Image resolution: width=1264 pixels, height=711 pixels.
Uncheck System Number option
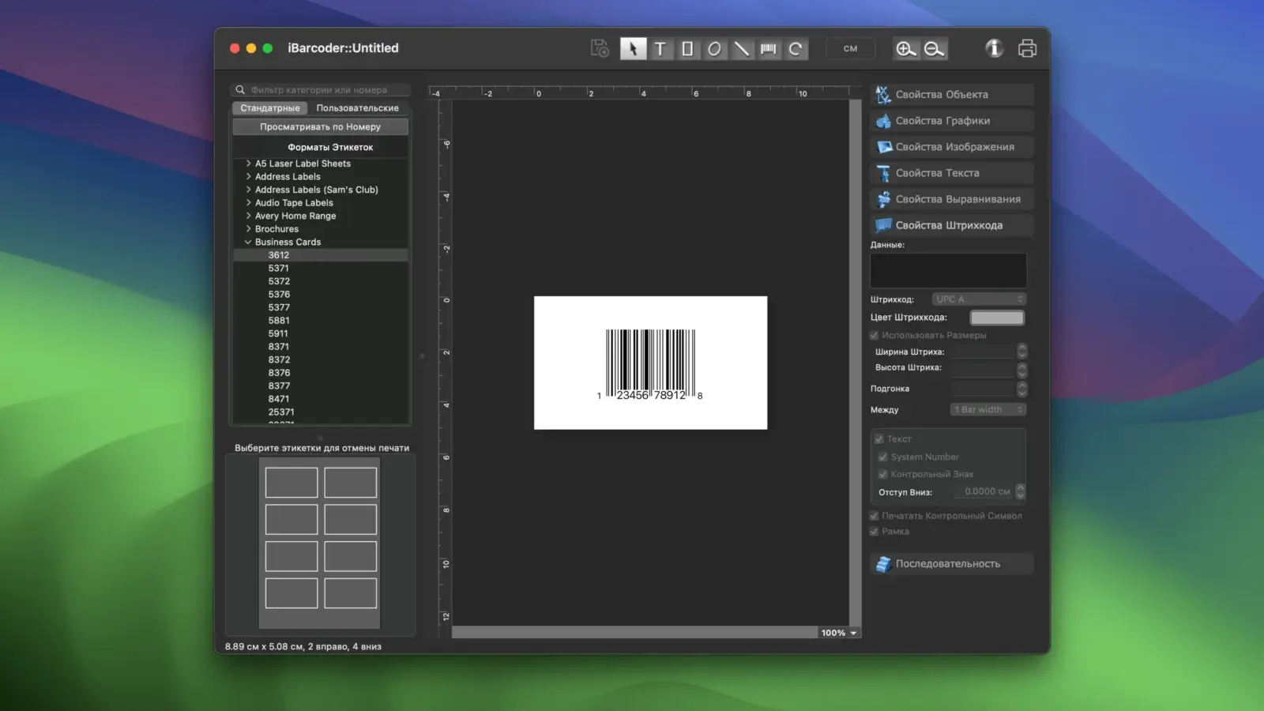883,457
